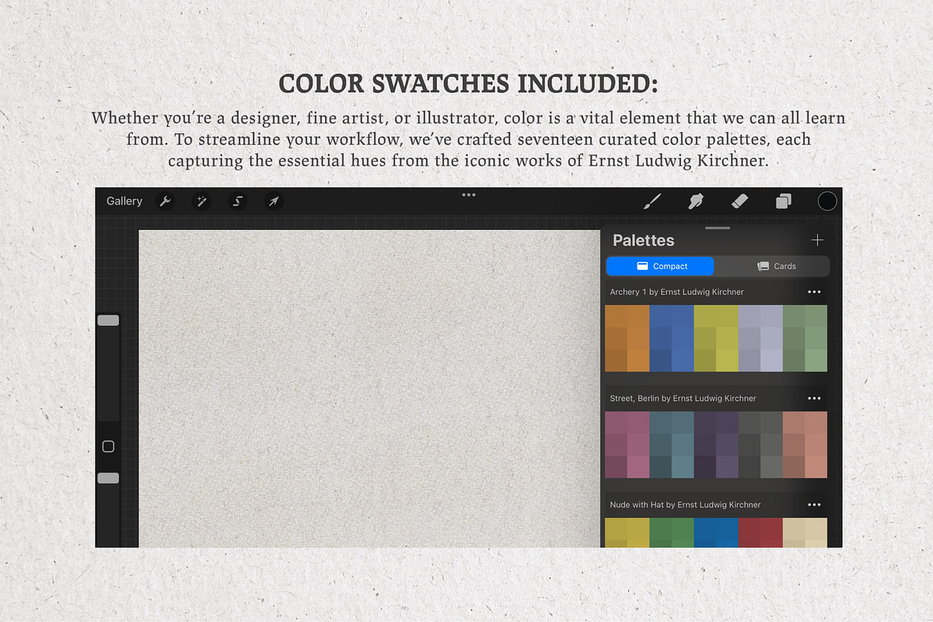Open options for Street, Berlin palette
This screenshot has height=622, width=933.
tap(814, 398)
